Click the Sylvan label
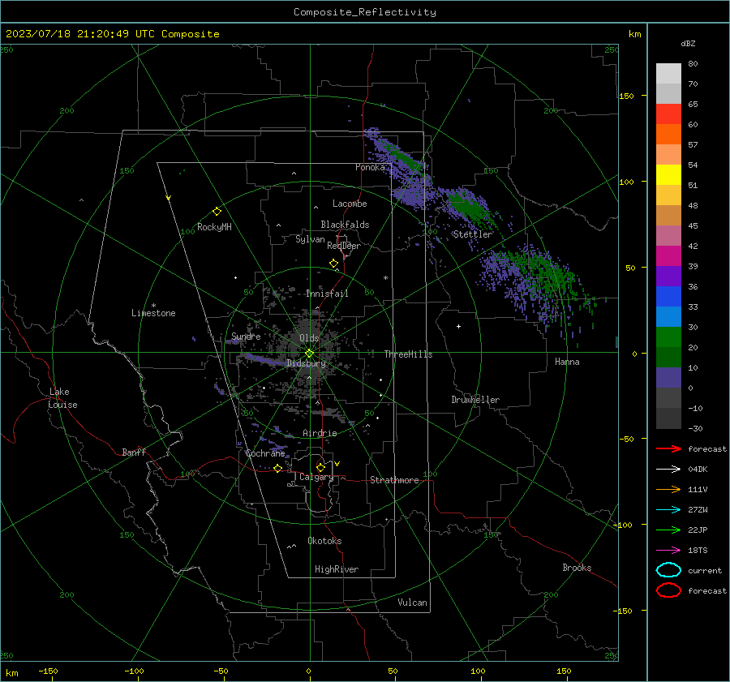Screen dimensions: 730x682 [x=310, y=238]
